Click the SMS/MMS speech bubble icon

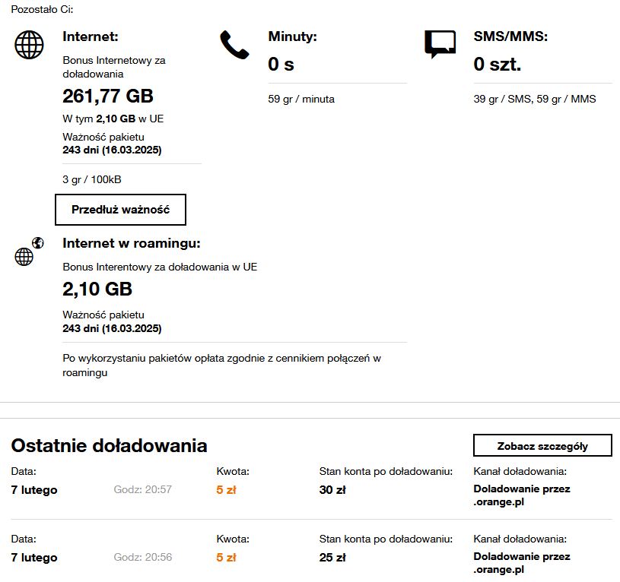click(440, 44)
